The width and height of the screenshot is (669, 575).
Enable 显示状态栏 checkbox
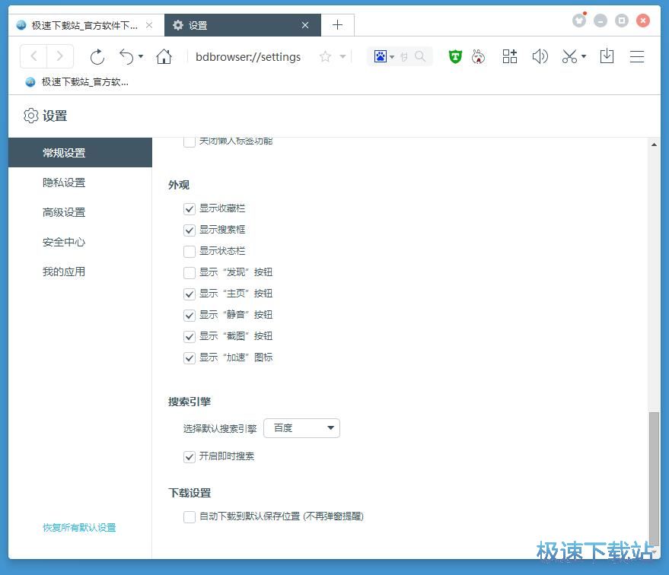tap(190, 252)
